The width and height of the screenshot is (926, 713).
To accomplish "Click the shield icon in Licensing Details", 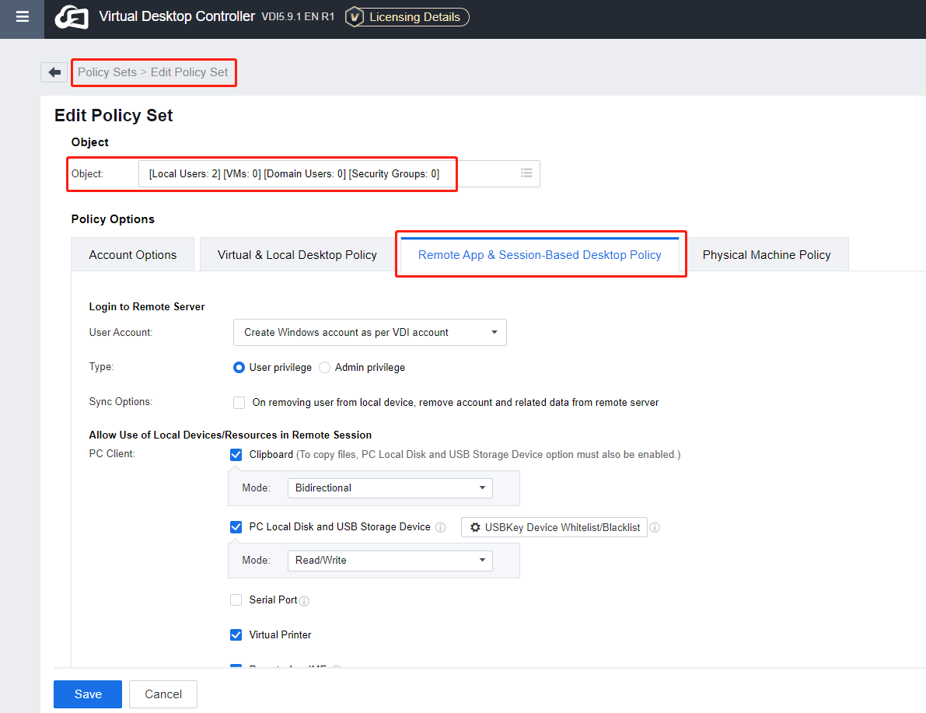I will 356,16.
